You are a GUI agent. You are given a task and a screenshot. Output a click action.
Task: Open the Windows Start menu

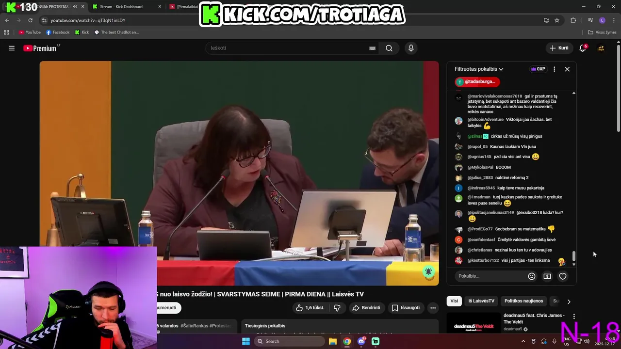246,341
